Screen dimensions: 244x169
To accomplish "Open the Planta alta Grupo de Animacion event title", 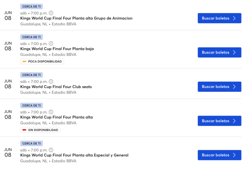I will pos(76,18).
